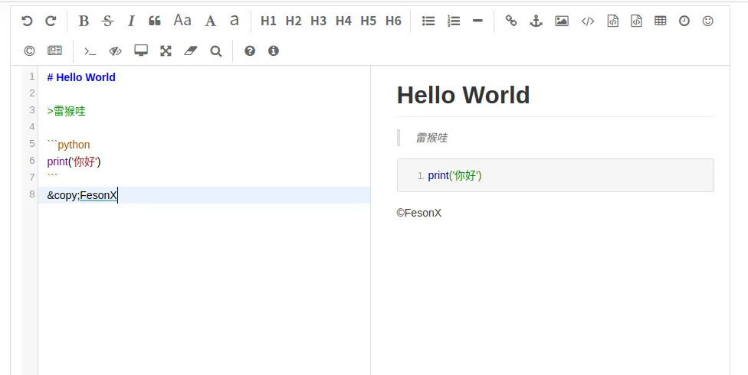Open full HTML preview with monitor icon
Image resolution: width=748 pixels, height=375 pixels.
141,51
